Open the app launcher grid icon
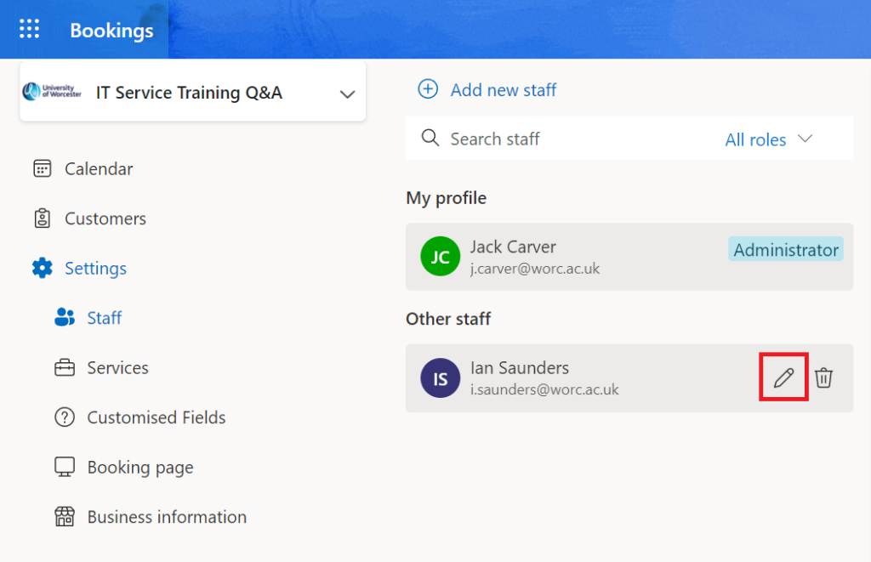The image size is (871, 562). pos(30,29)
